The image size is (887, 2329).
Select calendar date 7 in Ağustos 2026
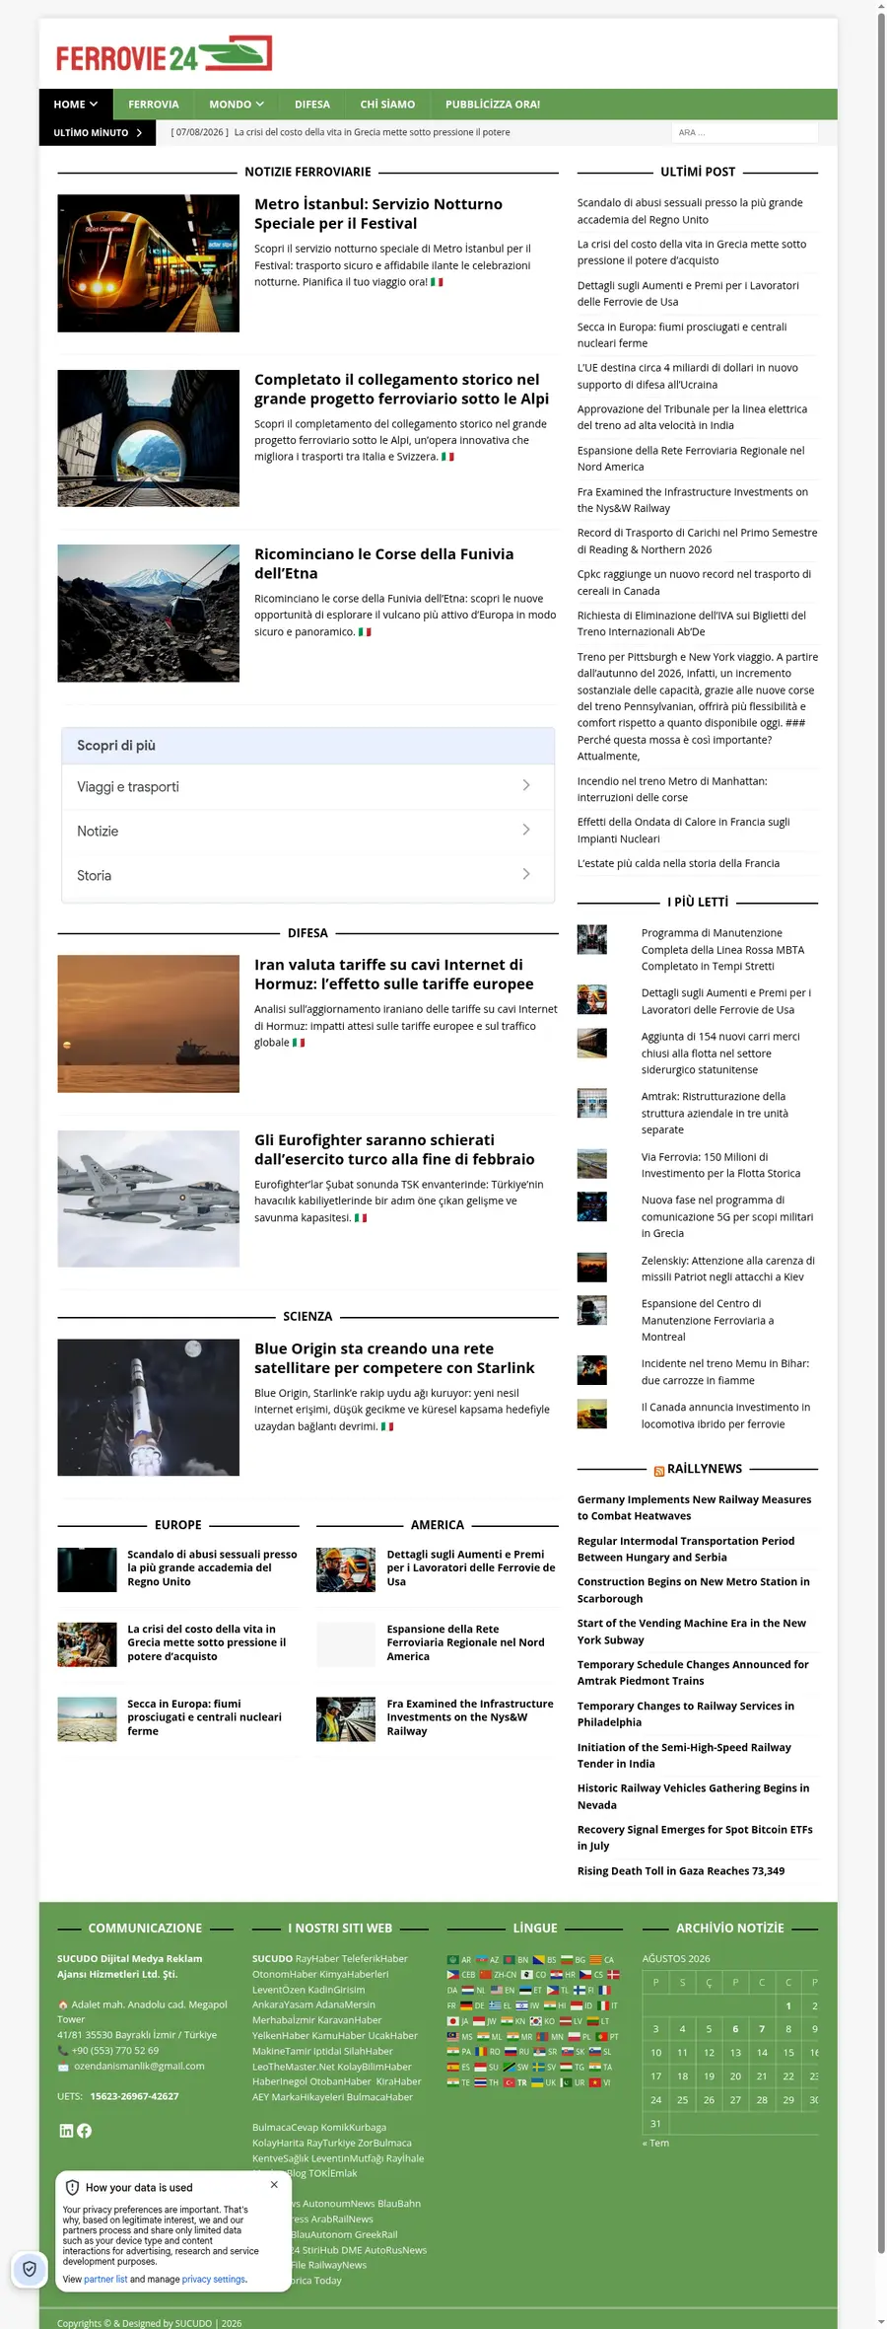pos(762,2029)
